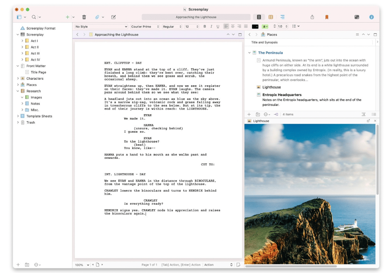Click add folder icon in binder footer
Image resolution: width=391 pixels, height=273 pixels.
pyautogui.click(x=27, y=264)
